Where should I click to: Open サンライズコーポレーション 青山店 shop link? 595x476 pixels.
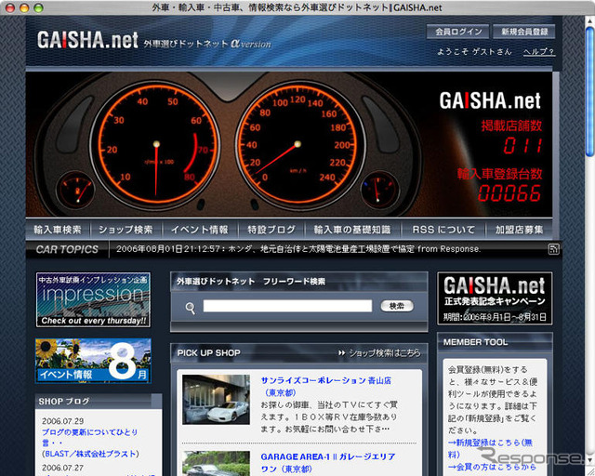pos(325,387)
